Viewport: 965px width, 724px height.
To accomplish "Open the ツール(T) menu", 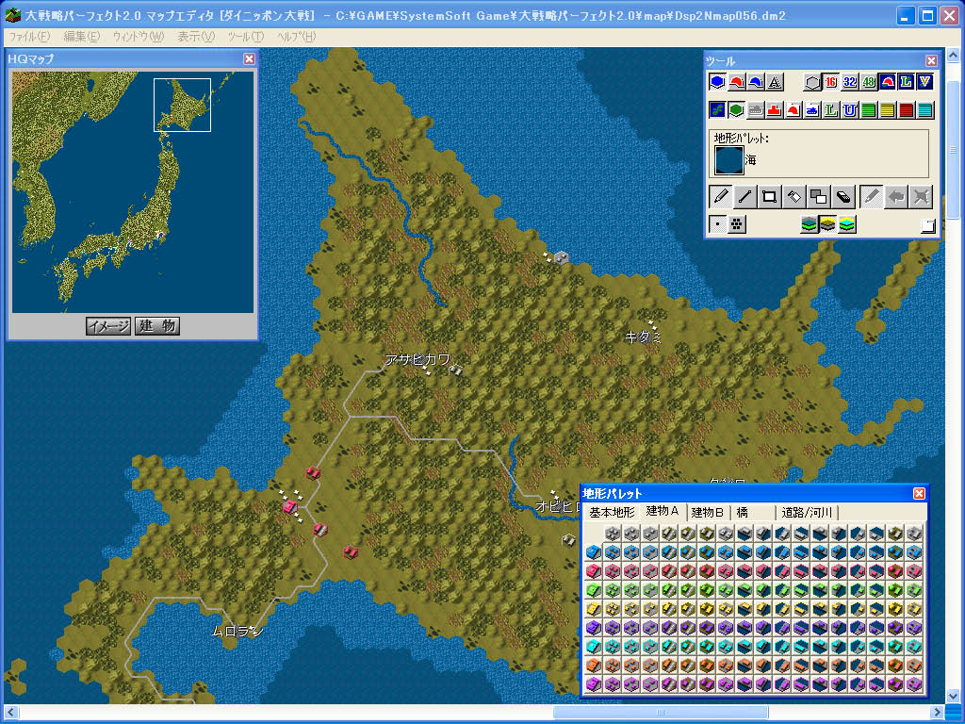I will (x=246, y=37).
